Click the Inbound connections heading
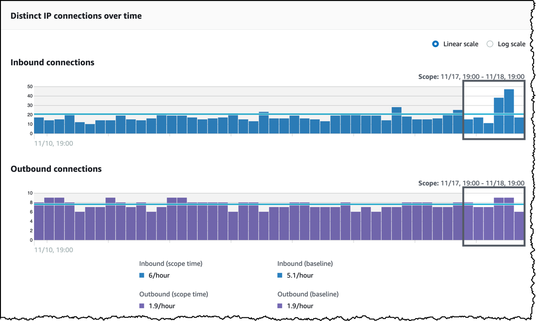The width and height of the screenshot is (536, 321). (52, 63)
